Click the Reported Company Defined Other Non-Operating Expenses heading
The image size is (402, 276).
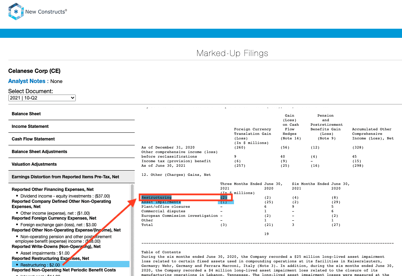(x=61, y=204)
